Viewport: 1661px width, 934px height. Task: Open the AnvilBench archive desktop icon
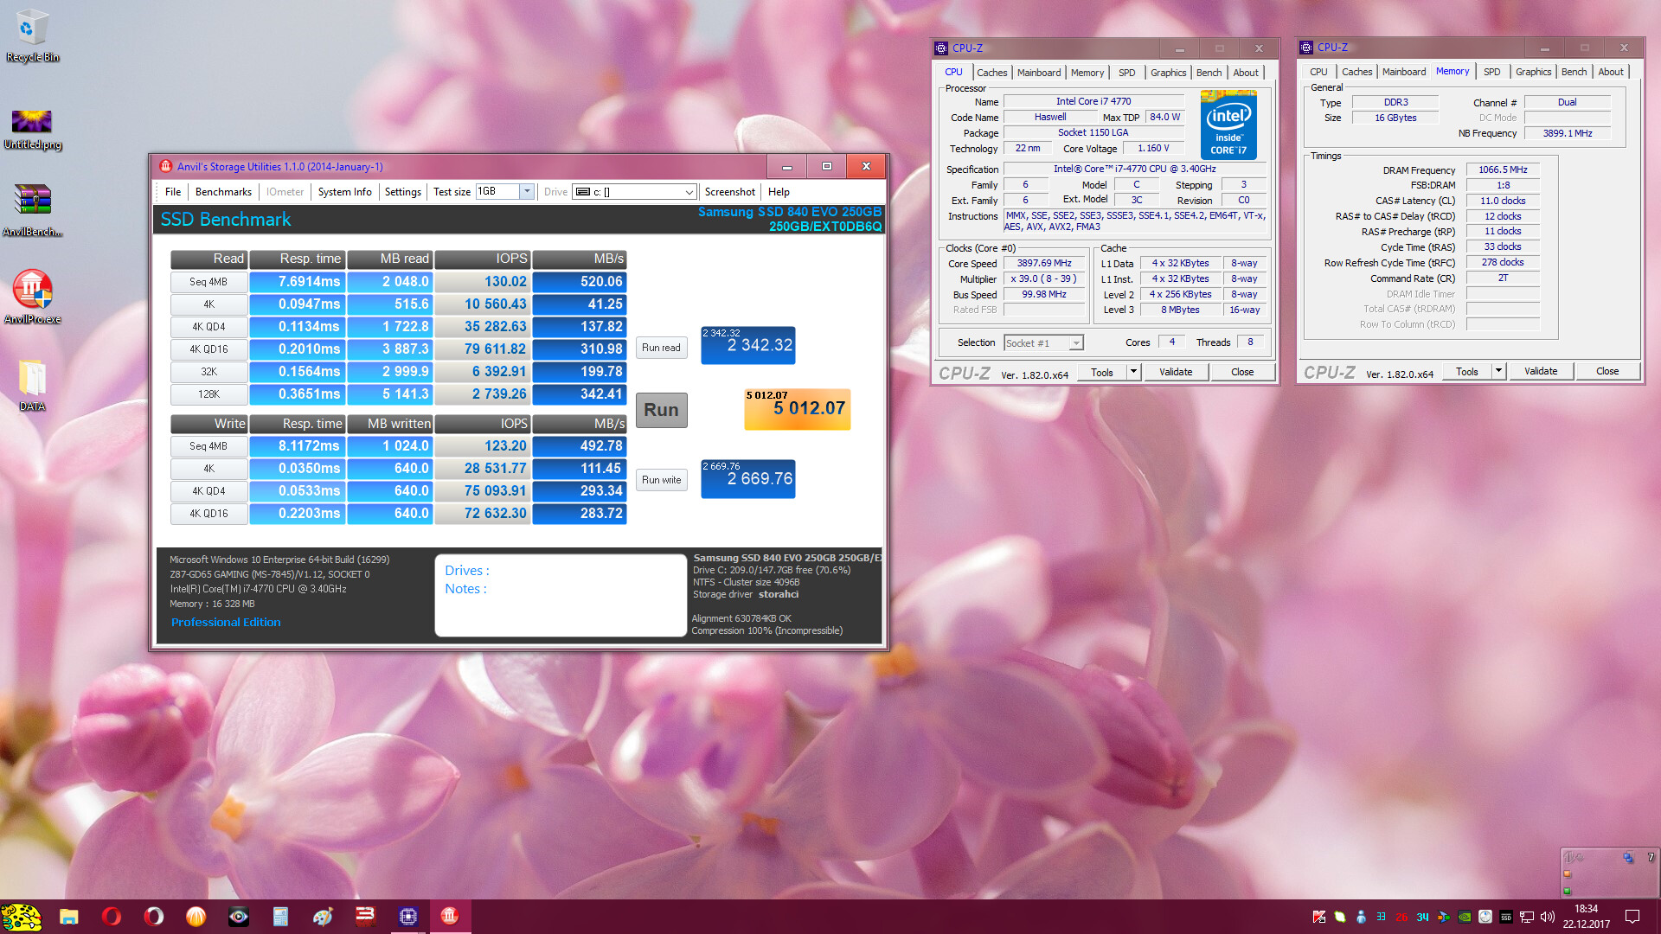[x=32, y=210]
